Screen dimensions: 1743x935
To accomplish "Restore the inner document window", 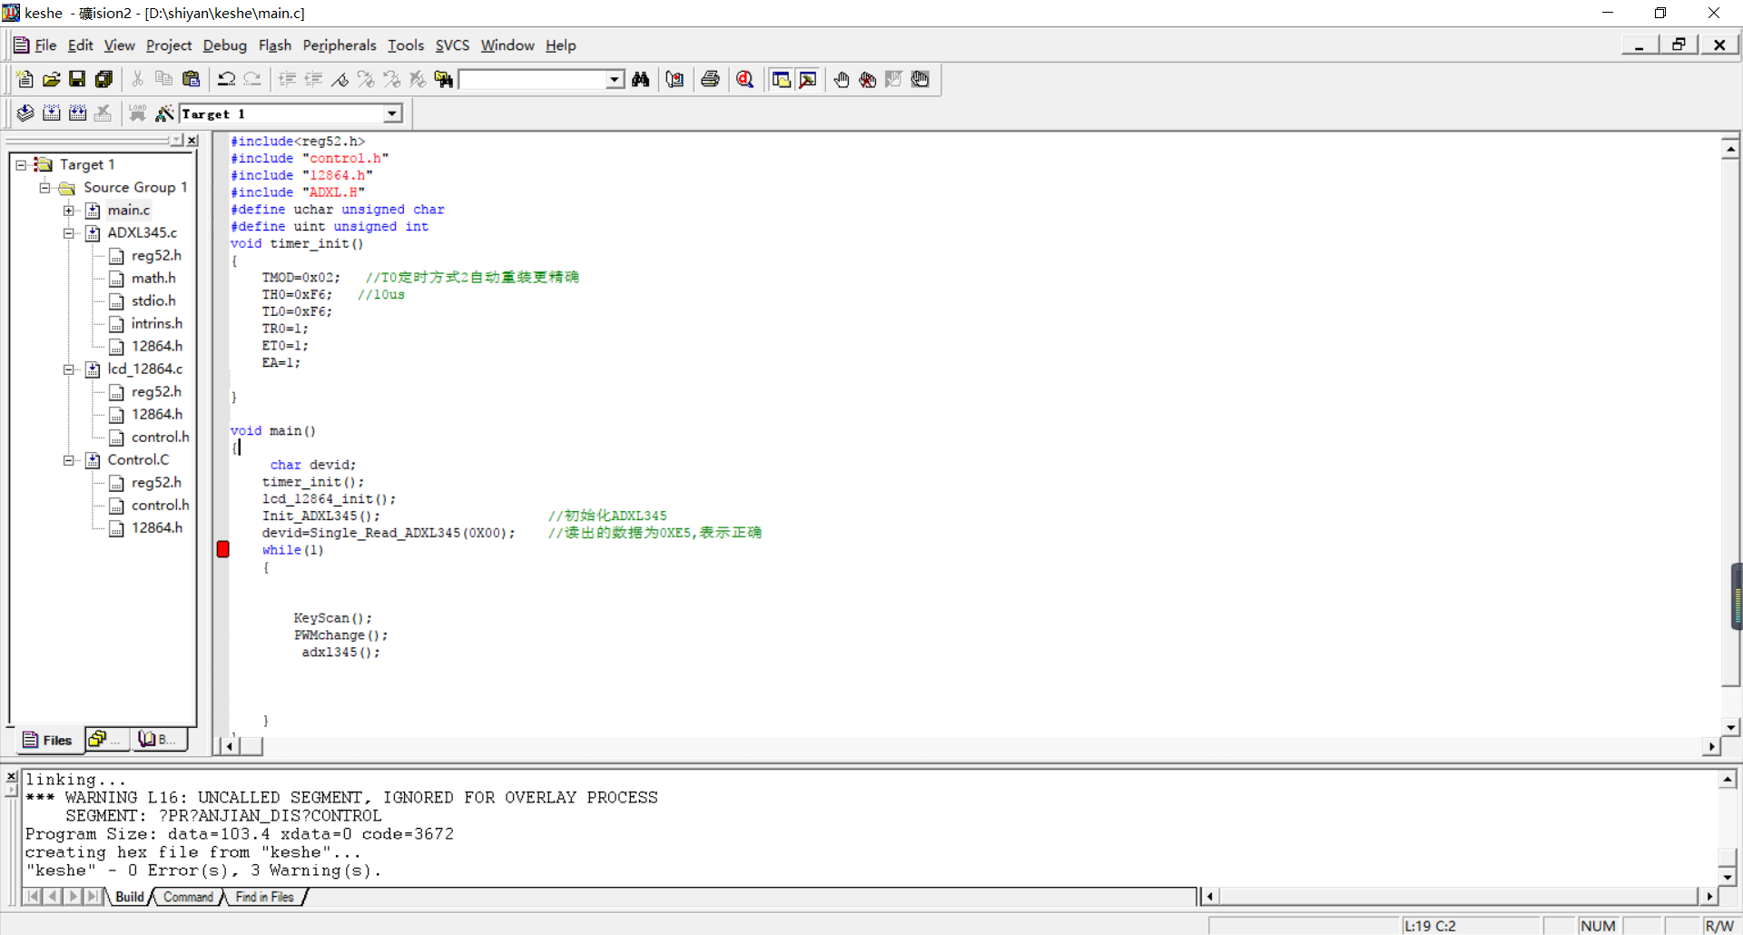I will click(x=1679, y=45).
